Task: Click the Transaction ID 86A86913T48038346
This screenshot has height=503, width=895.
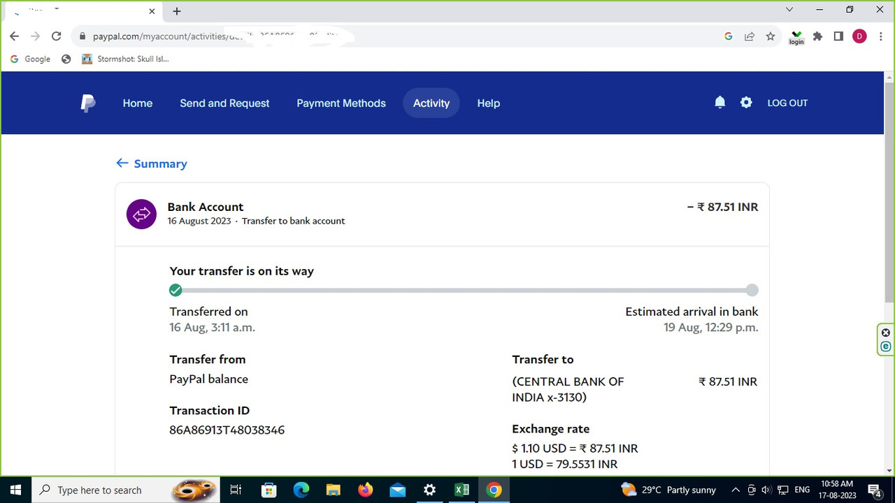Action: click(227, 430)
